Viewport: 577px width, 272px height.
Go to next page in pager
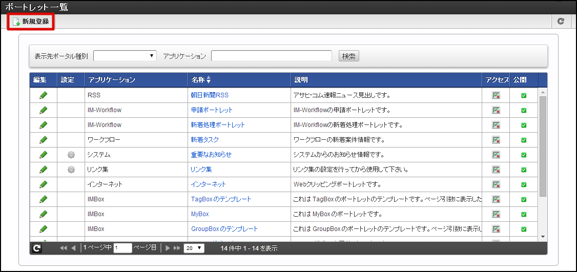pyautogui.click(x=168, y=248)
